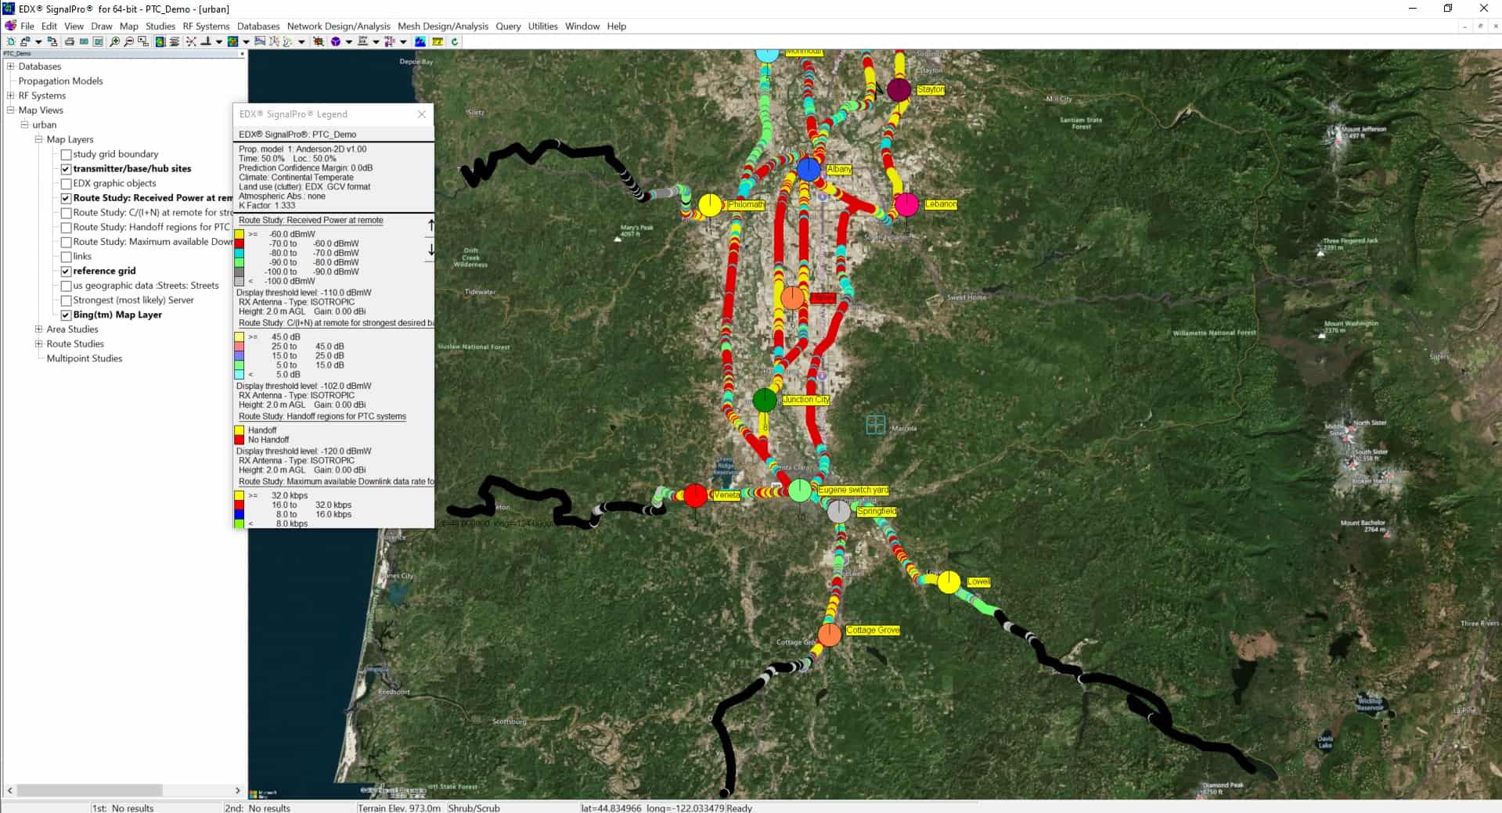Screen dimensions: 1502x813
Task: Click the purple 3D cube toolbar icon
Action: (337, 41)
